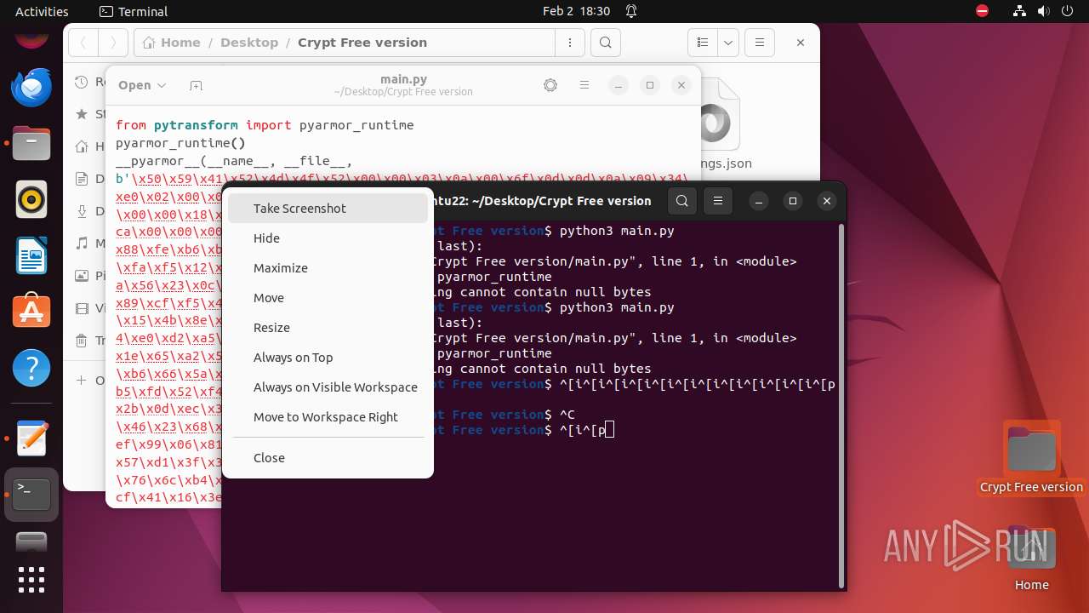Click Home in the Files path bar

173,43
